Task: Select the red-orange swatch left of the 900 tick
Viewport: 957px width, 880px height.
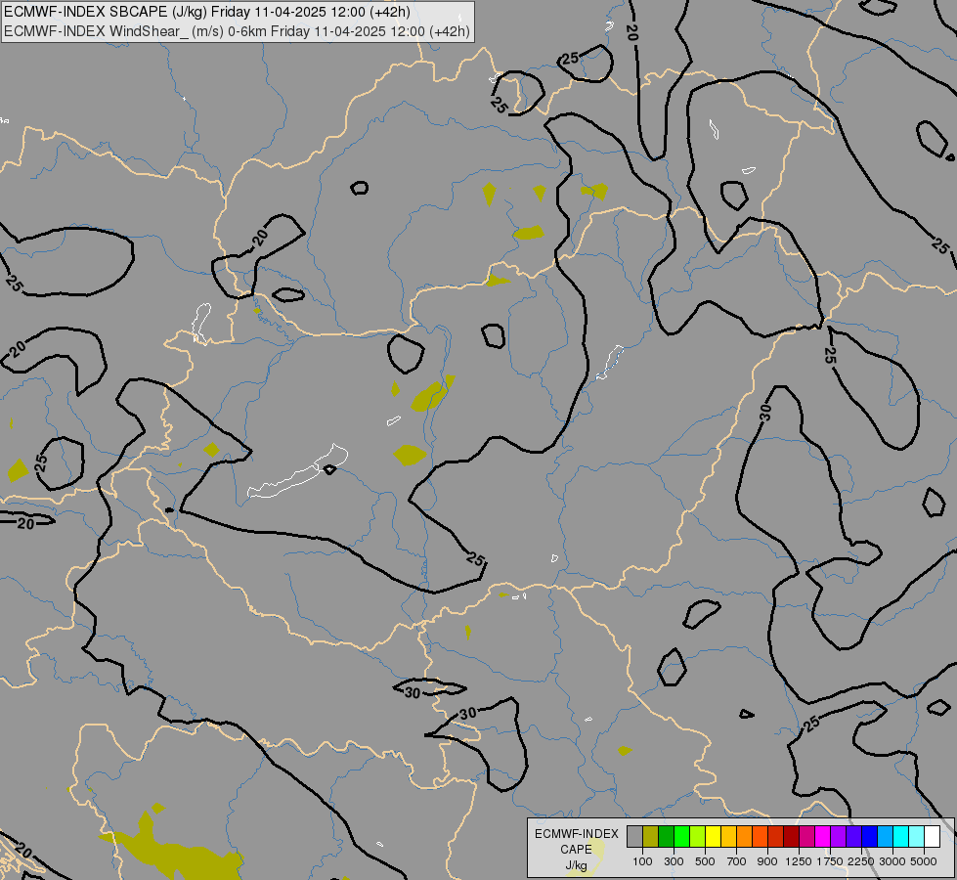Action: (x=760, y=836)
